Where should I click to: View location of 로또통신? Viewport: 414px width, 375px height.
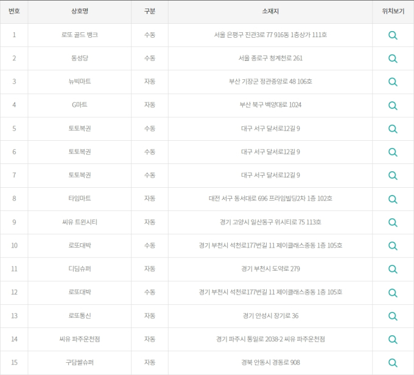point(393,316)
